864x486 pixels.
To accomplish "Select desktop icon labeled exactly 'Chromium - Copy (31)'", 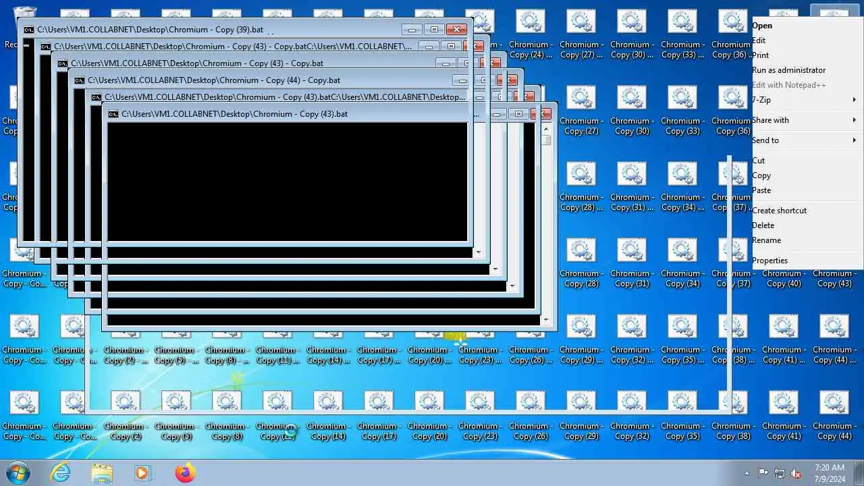I will [x=631, y=264].
